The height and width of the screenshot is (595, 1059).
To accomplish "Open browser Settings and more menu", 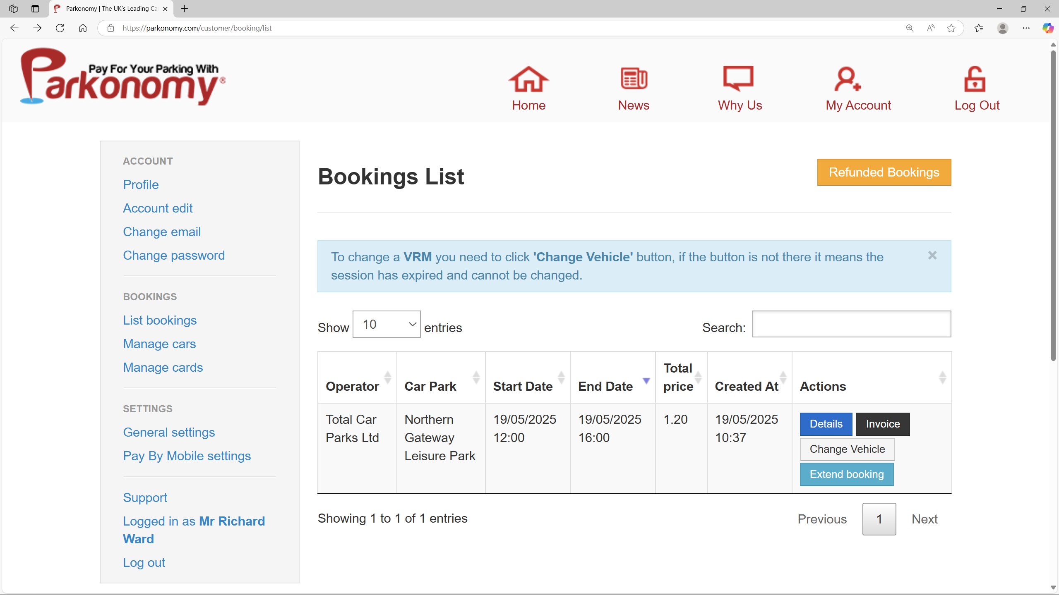I will click(1026, 28).
